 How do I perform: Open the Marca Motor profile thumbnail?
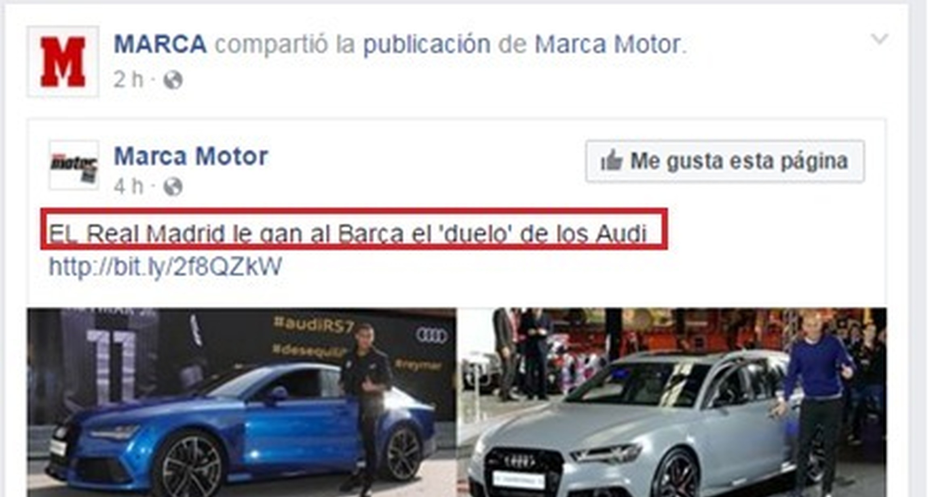pyautogui.click(x=74, y=165)
